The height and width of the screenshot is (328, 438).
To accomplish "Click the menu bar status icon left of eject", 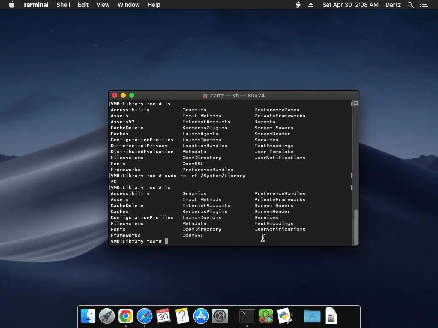I will (298, 5).
